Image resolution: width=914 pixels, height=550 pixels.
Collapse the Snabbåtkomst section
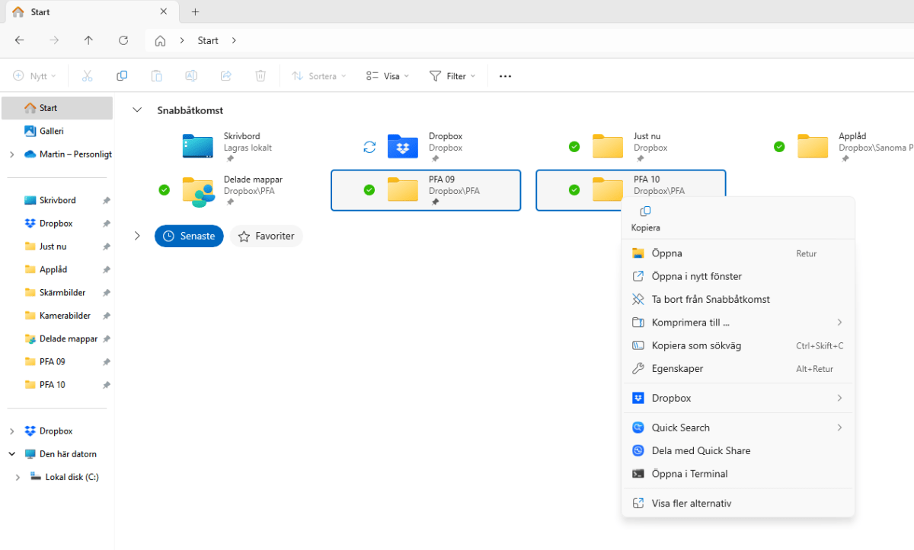tap(137, 110)
